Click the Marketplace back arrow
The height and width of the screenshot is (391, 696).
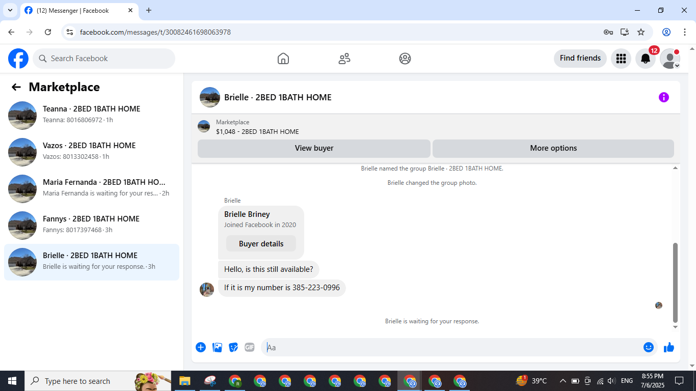(16, 87)
